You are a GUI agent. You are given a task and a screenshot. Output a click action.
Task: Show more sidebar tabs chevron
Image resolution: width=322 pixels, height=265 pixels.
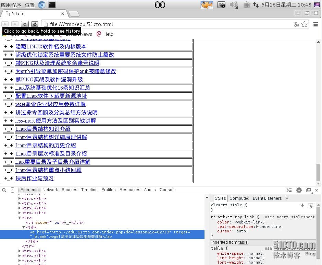pyautogui.click(x=287, y=198)
